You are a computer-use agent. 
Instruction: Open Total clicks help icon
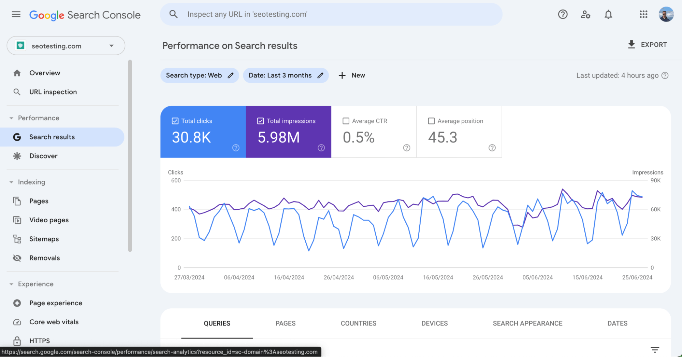click(236, 148)
